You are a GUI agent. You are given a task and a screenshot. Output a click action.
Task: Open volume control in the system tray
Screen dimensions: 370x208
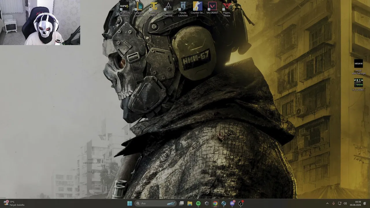(x=345, y=203)
